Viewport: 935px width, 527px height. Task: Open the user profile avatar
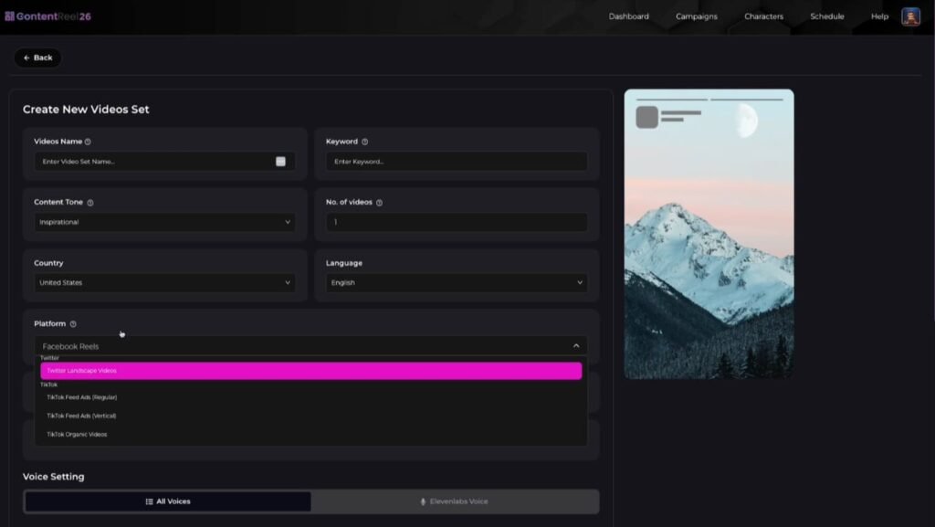tap(910, 16)
